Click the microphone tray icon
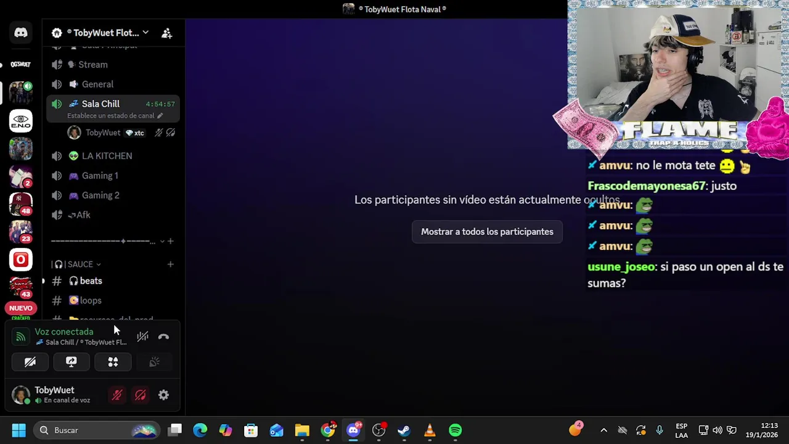 (x=660, y=430)
